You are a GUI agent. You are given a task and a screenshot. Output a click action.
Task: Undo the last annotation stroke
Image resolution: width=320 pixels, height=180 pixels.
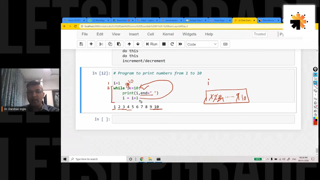coord(315,99)
